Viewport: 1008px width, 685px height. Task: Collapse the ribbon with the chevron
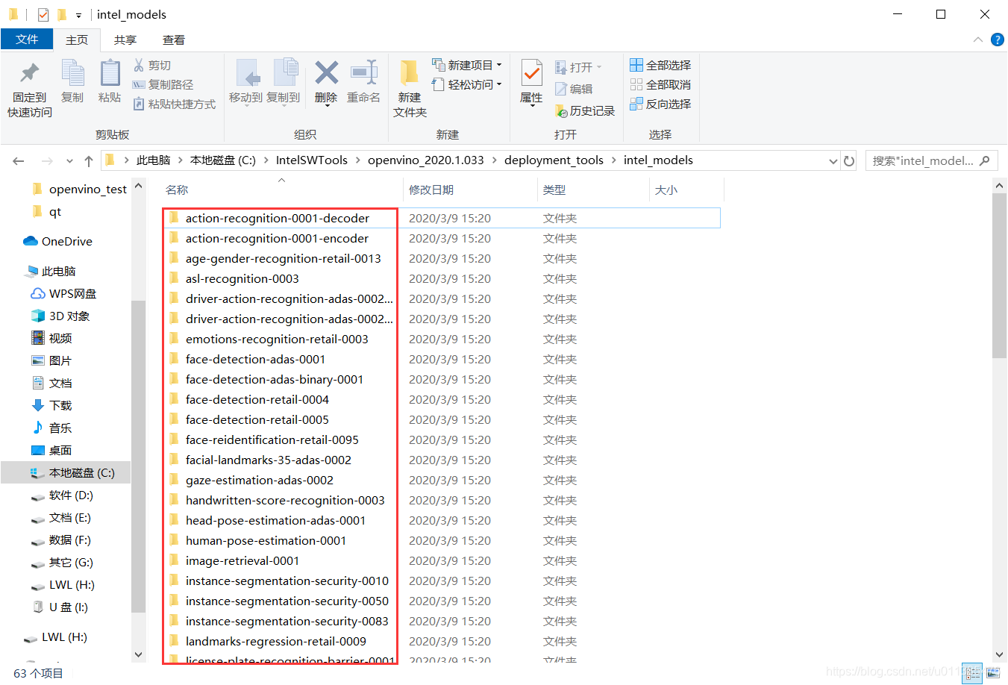978,40
